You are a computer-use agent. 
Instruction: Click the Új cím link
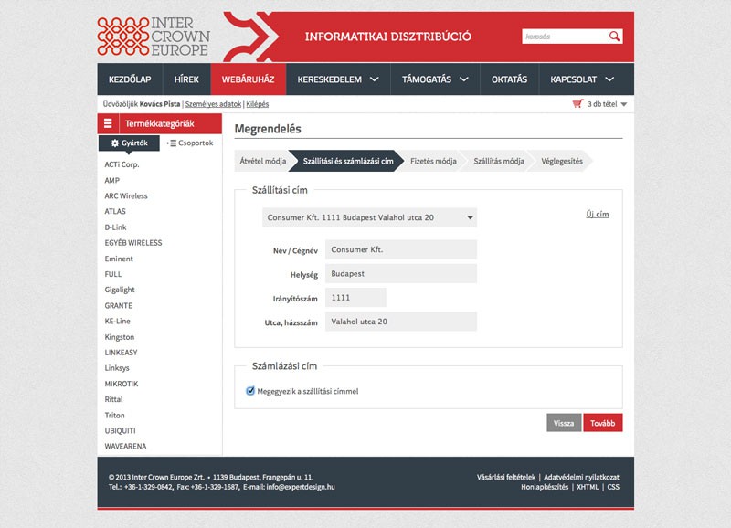(597, 214)
